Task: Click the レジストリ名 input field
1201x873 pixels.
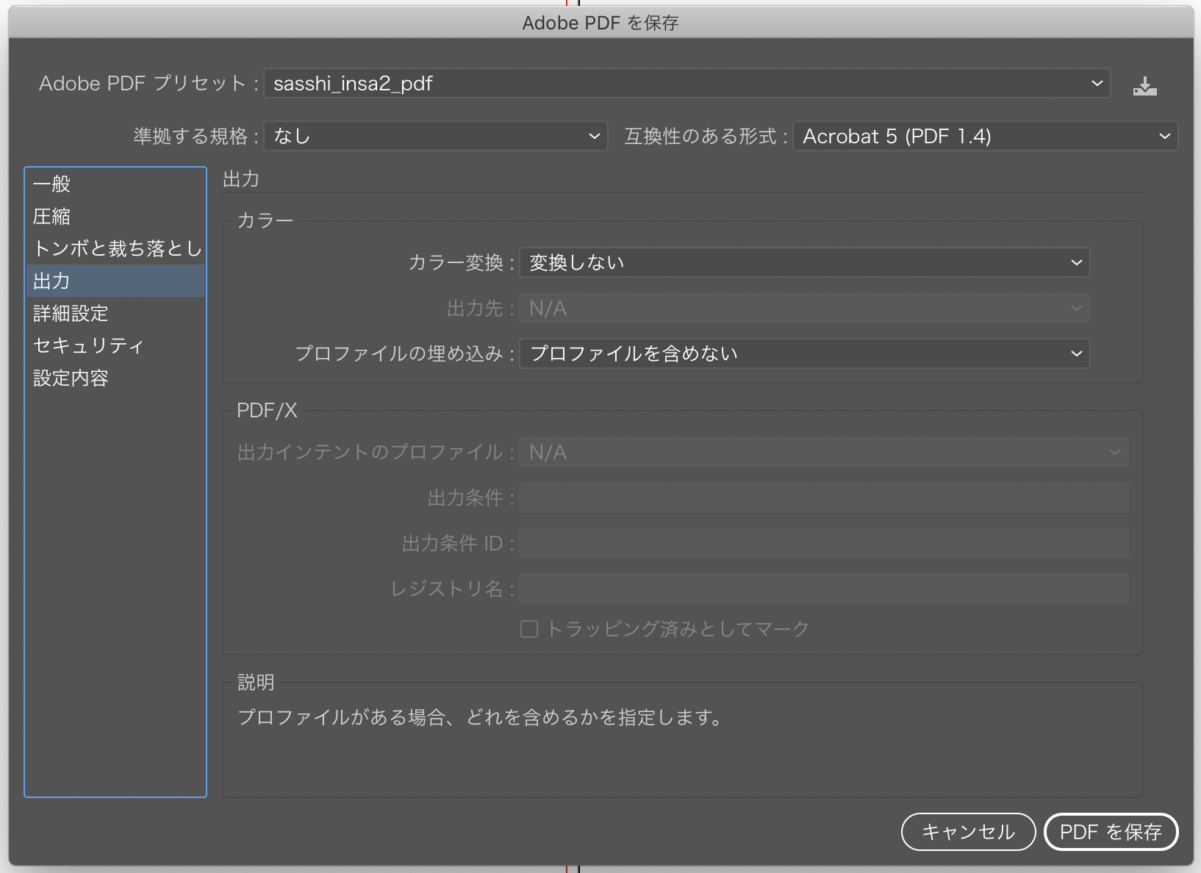Action: tap(823, 589)
